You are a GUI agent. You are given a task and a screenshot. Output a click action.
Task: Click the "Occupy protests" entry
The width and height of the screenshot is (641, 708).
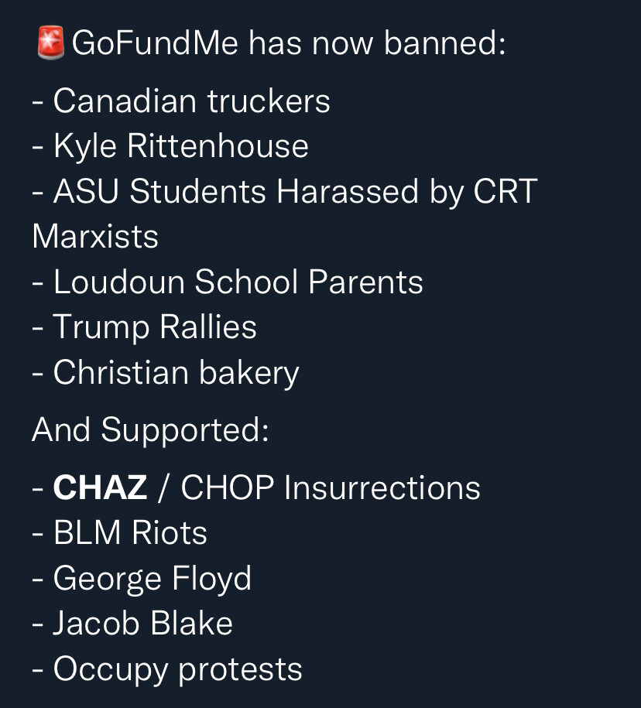[177, 669]
